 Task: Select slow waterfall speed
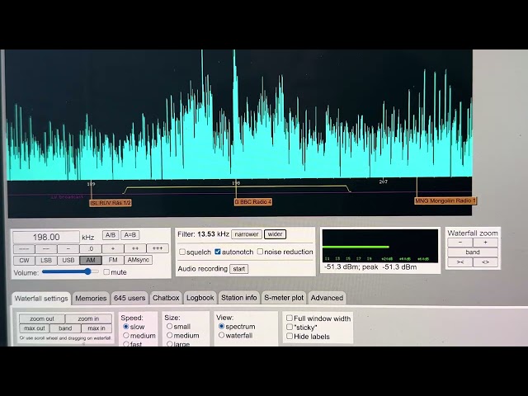126,327
